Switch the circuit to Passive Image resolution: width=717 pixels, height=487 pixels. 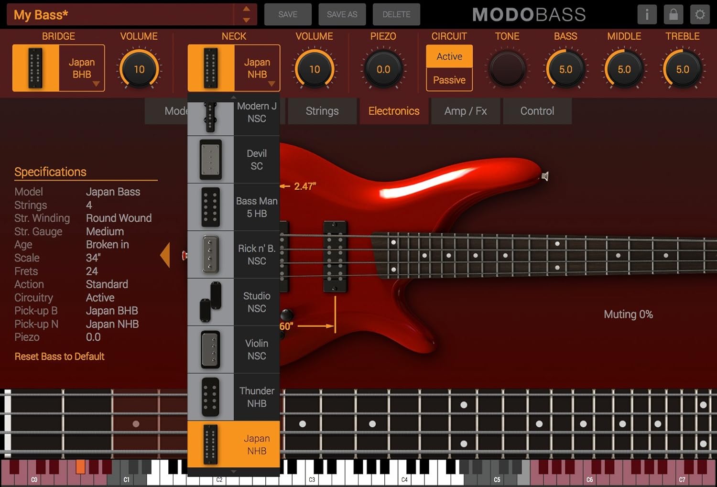[x=448, y=80]
